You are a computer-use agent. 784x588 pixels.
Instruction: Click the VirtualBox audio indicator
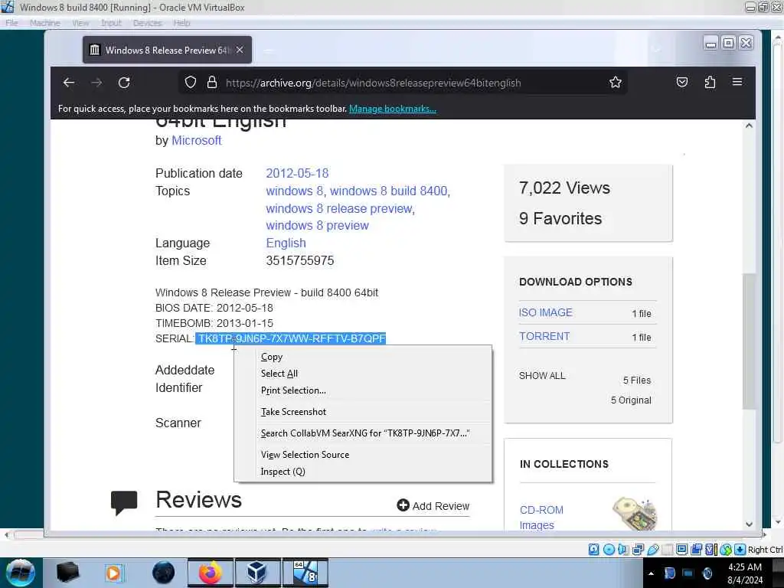623,550
